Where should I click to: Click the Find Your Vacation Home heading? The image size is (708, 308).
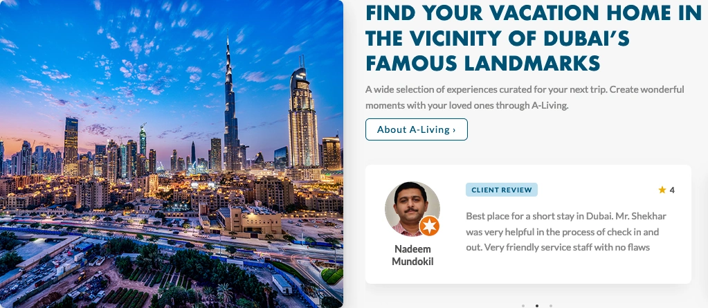[534, 38]
